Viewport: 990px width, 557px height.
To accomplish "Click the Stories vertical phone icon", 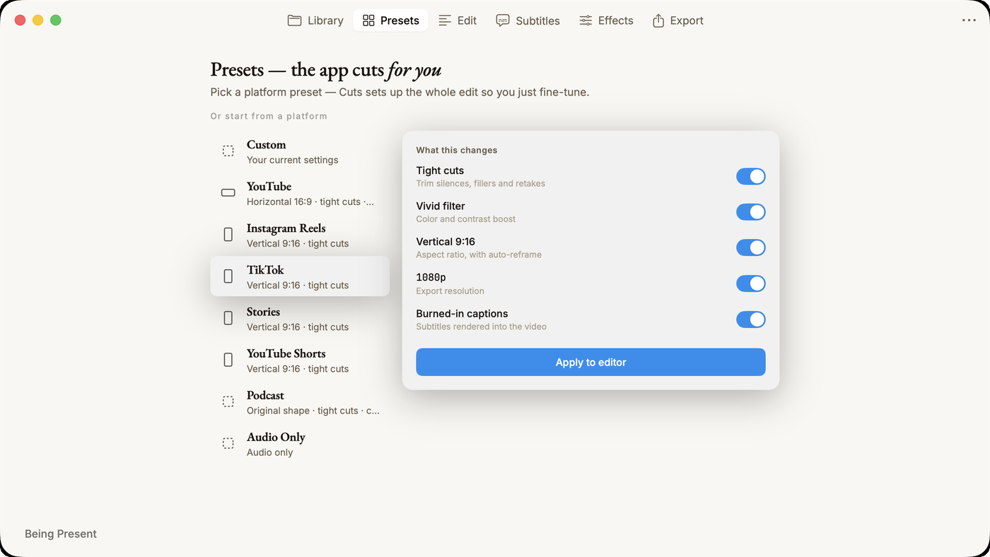I will tap(228, 318).
